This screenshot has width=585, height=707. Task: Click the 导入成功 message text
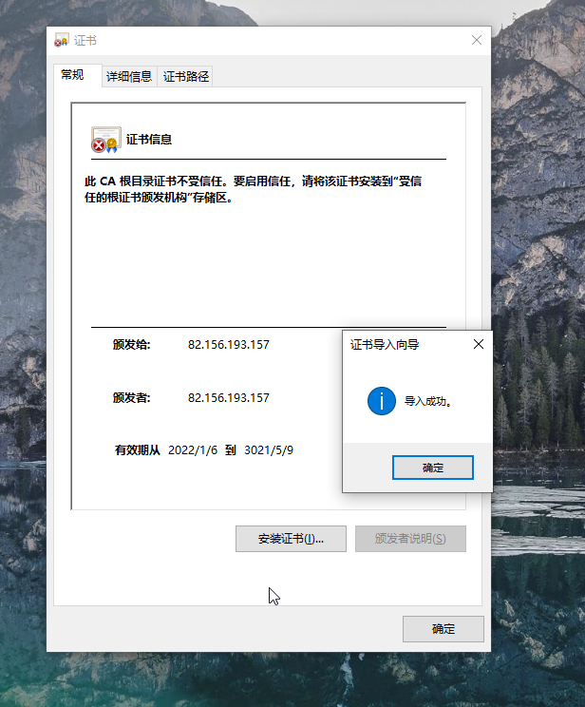click(427, 401)
